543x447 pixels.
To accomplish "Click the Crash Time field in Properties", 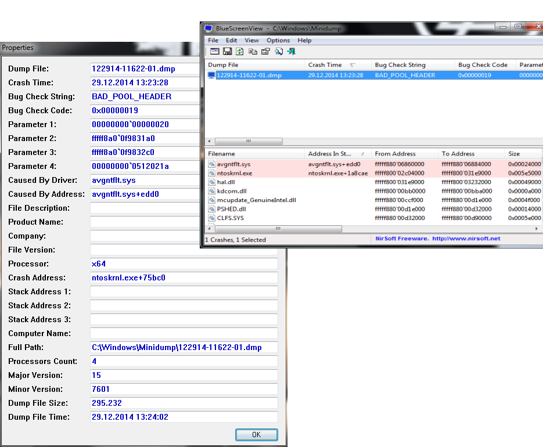I will [145, 82].
